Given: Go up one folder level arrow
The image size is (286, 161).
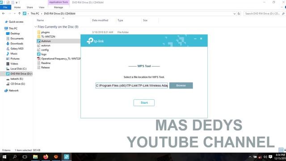Looking at the screenshot, I should 19,13.
